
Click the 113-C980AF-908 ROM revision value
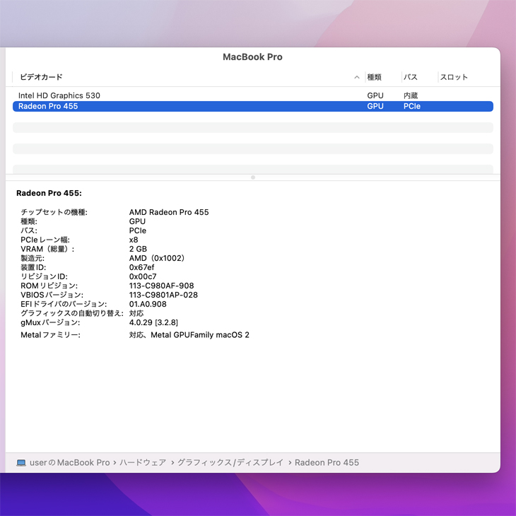(x=161, y=286)
